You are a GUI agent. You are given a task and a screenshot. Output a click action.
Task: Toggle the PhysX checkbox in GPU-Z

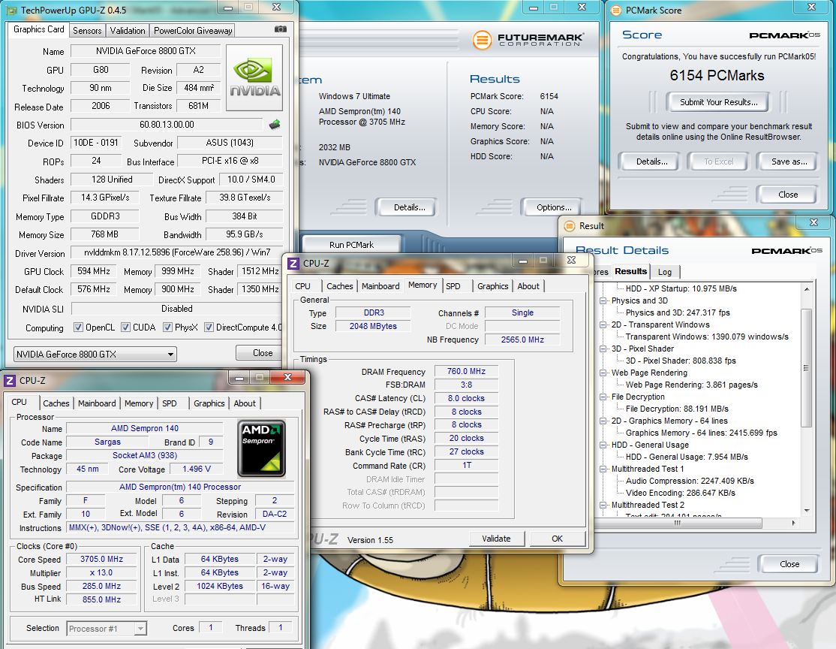(167, 328)
